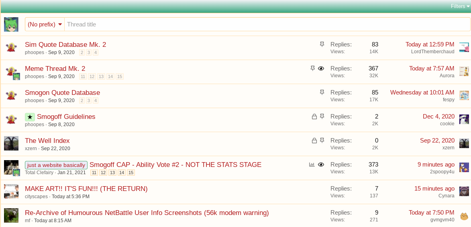Screen dimensions: 471x227
Task: Jump to latest post '15 minutes ago'
Action: [434, 189]
